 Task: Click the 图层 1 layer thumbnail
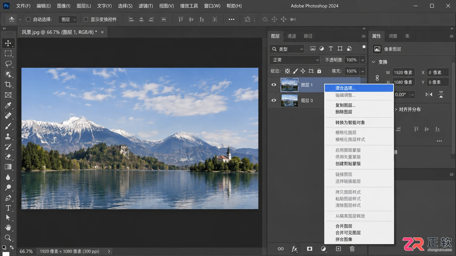pyautogui.click(x=289, y=85)
